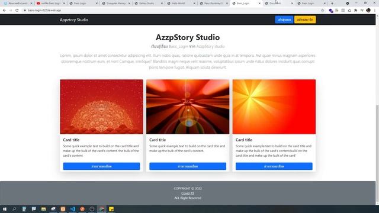Switch to the Hello World tab
Image resolution: width=379 pixels, height=213 pixels.
point(181,4)
